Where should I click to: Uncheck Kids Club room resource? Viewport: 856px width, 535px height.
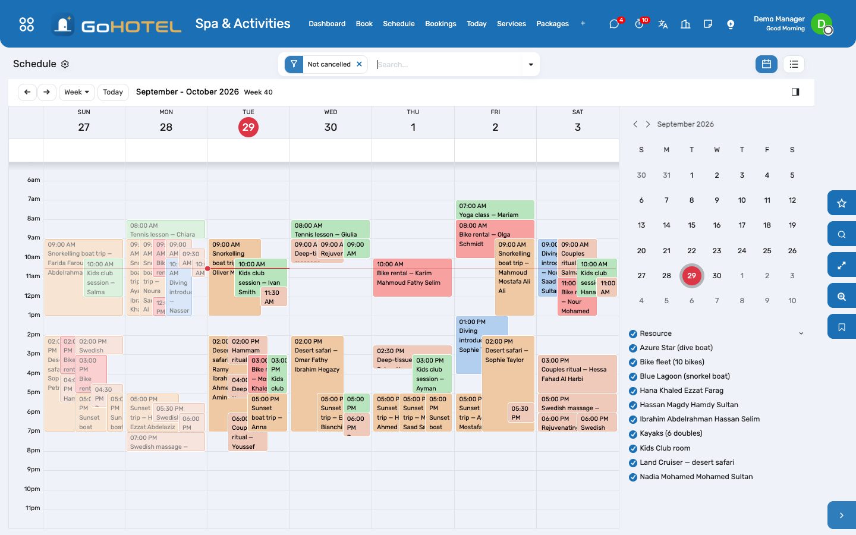tap(633, 448)
